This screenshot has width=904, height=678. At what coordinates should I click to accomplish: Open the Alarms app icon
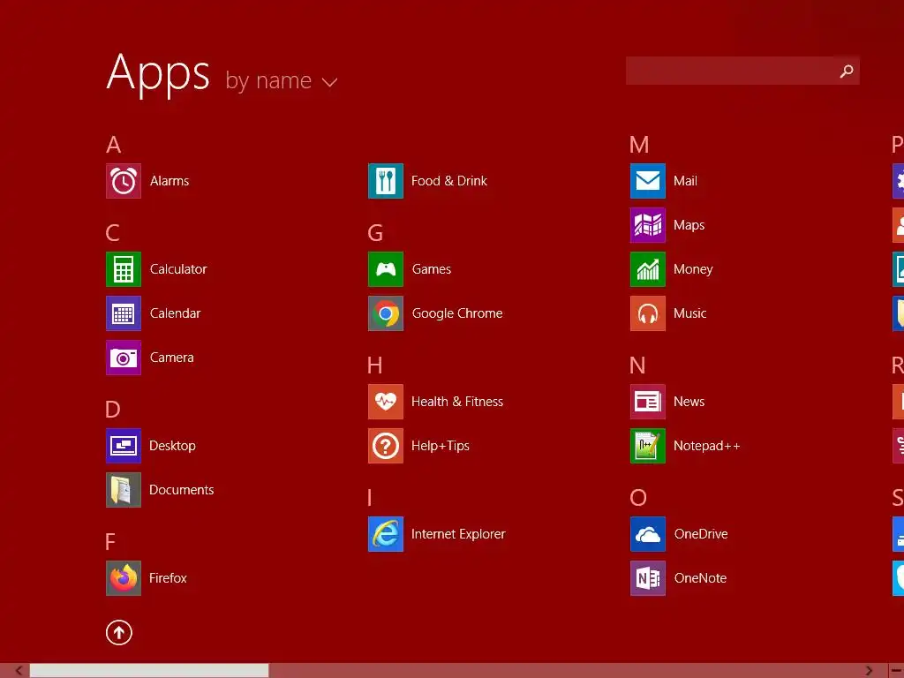point(124,181)
